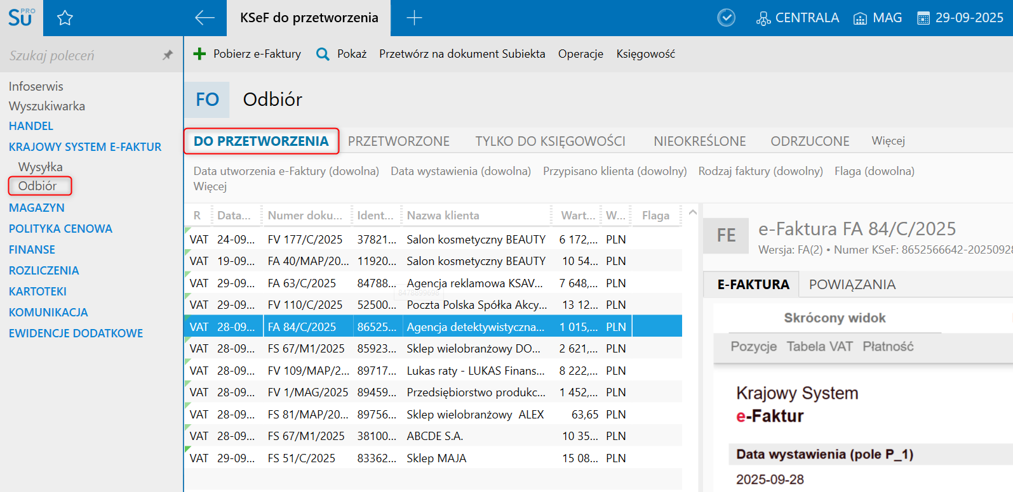Select the KSeF do przetworzenia window tab

pyautogui.click(x=309, y=18)
